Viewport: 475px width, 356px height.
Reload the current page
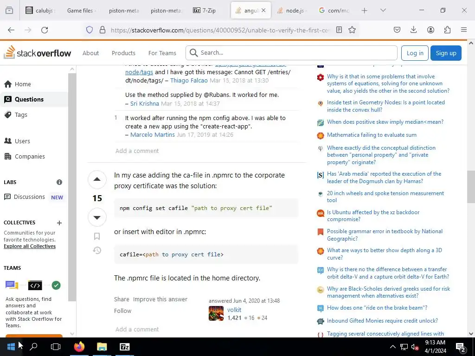pos(45,30)
